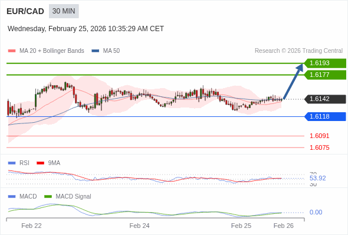Click the Feb 24 axis date
The width and height of the screenshot is (348, 235).
click(x=139, y=226)
